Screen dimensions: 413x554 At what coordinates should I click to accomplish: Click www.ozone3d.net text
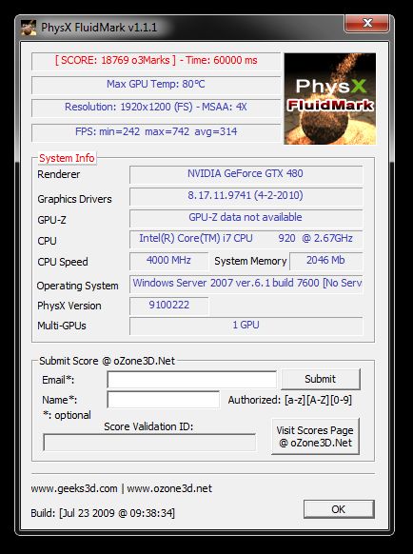pyautogui.click(x=169, y=488)
